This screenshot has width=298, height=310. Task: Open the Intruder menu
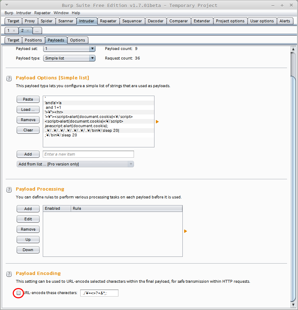pyautogui.click(x=24, y=13)
